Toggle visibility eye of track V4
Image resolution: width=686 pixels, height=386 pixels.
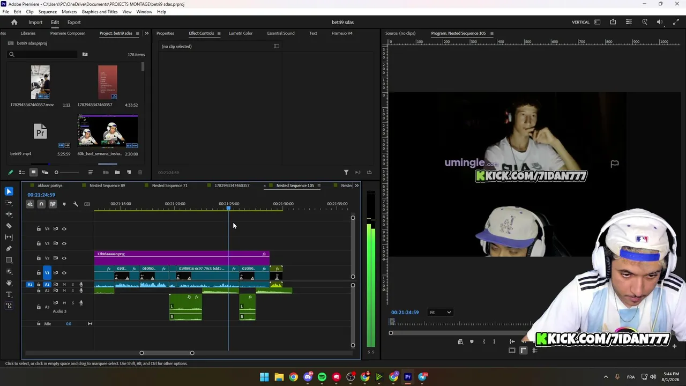coord(64,229)
